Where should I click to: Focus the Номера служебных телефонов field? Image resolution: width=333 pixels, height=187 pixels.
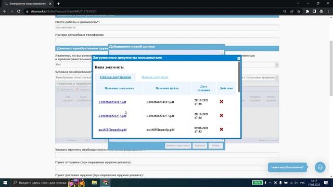167,41
